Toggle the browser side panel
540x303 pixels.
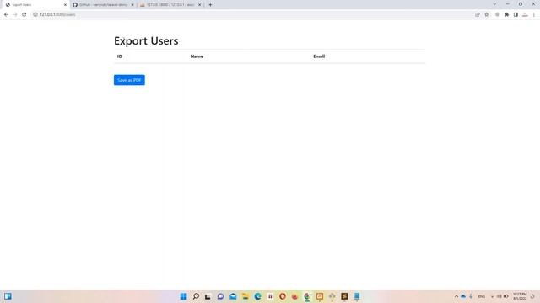[516, 15]
